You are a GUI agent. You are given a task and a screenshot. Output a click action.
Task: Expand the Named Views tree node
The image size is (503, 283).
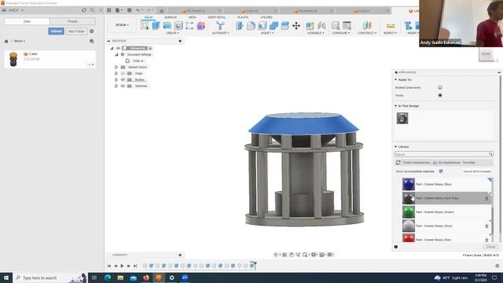[x=116, y=67]
